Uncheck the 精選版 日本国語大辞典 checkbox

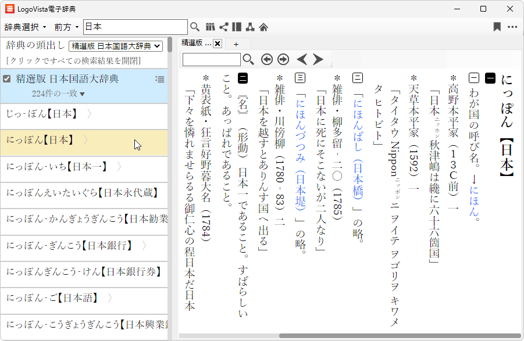(x=7, y=79)
